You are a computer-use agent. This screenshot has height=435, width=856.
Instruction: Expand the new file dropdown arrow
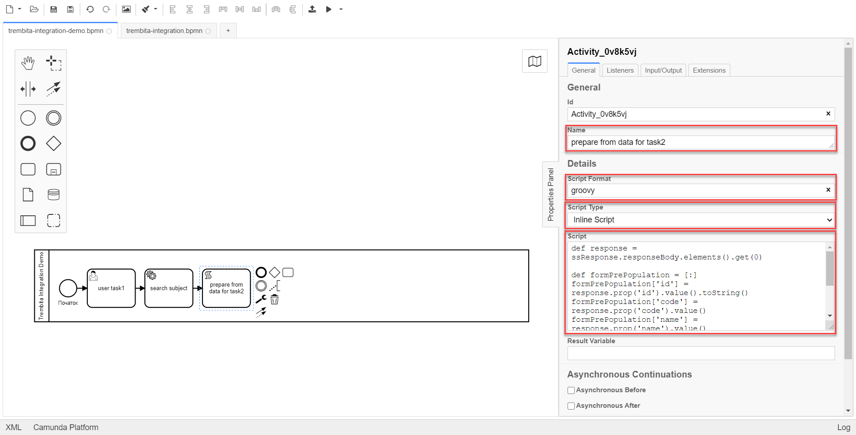click(x=20, y=9)
